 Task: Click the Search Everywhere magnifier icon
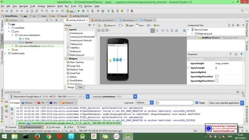coord(242,10)
